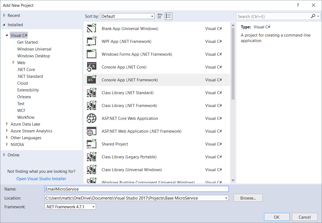Select Class Library (Legacy Portable) name

[129, 157]
